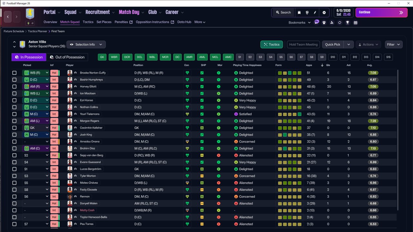Click Brooke Norton-Cuffy's form color squares

[x=290, y=73]
